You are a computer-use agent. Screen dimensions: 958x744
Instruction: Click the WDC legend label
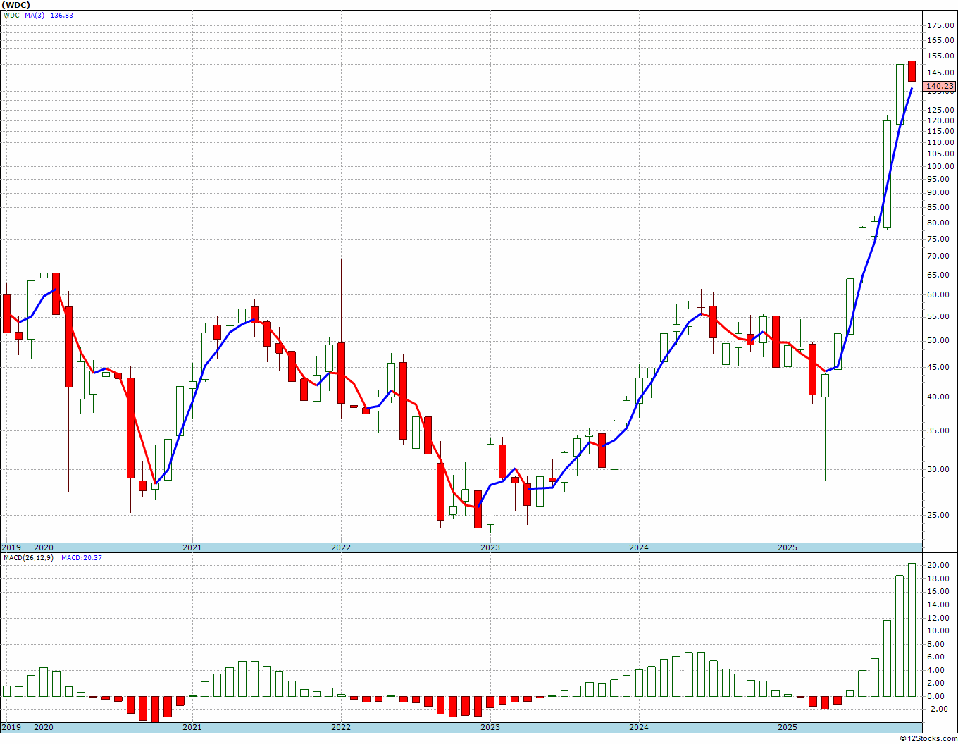pos(11,15)
